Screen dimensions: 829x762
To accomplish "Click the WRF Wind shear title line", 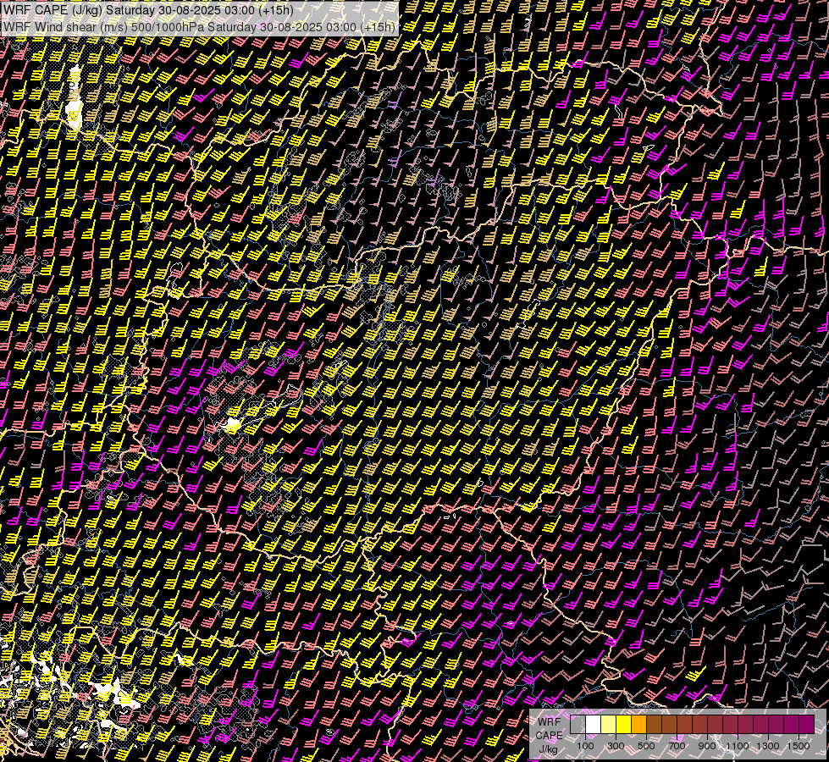I will tap(199, 27).
